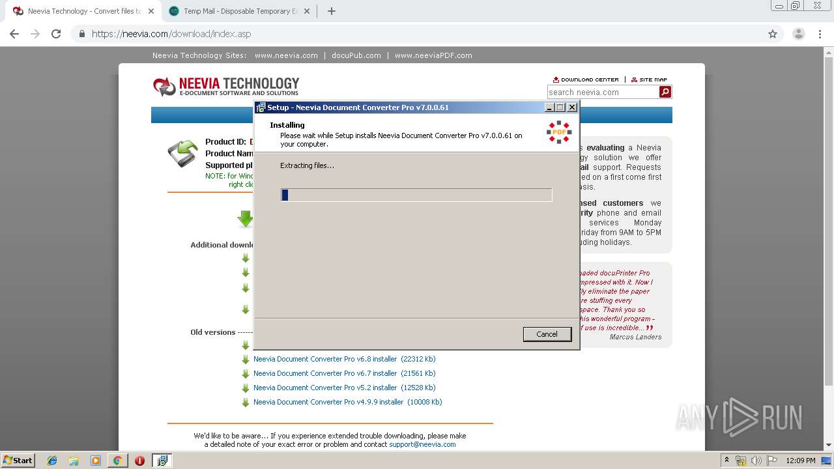Click the red search magnifier button
Screen dimensions: 834x469
[x=665, y=92]
